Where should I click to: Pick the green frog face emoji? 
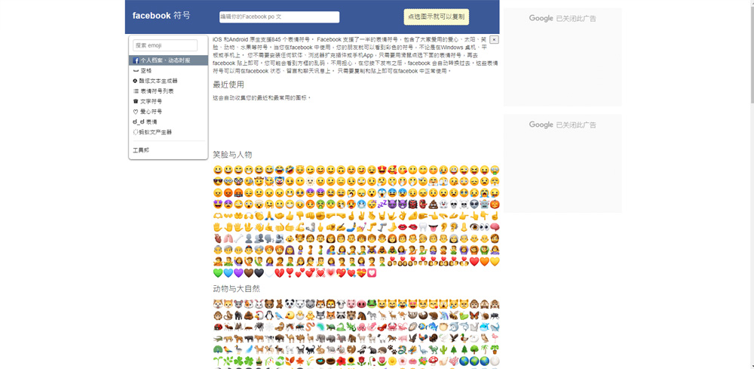click(372, 304)
